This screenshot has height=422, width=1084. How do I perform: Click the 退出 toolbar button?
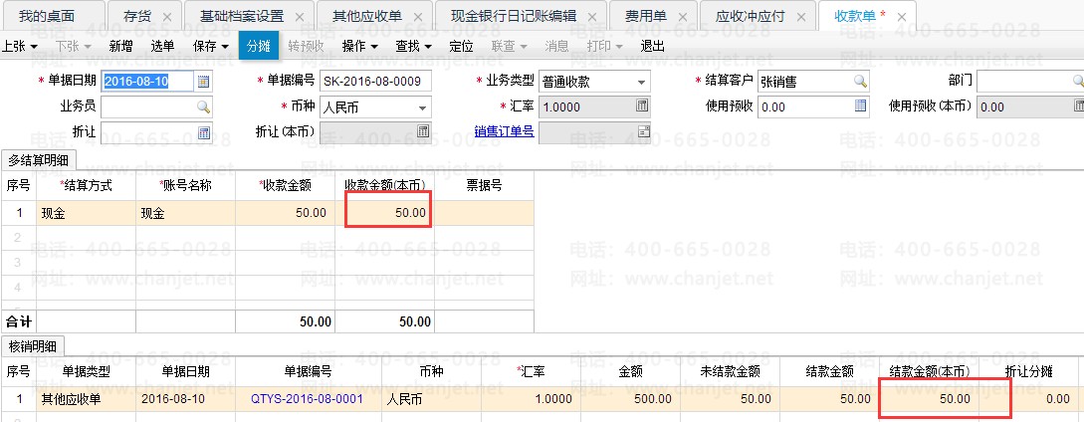point(653,47)
